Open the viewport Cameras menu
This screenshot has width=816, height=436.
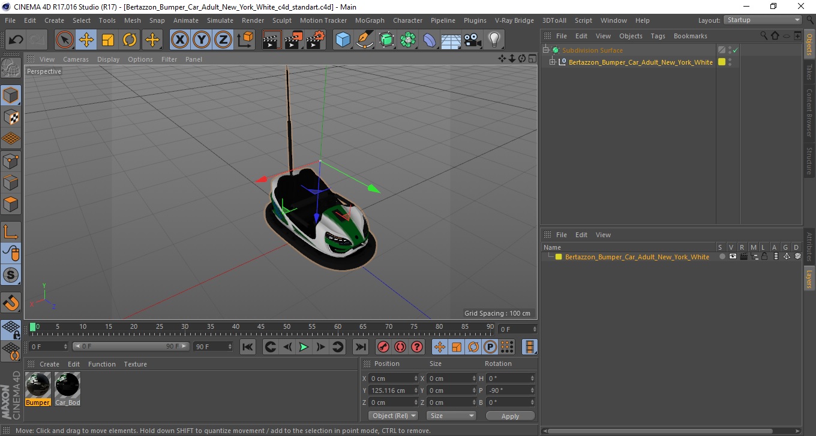pos(76,59)
